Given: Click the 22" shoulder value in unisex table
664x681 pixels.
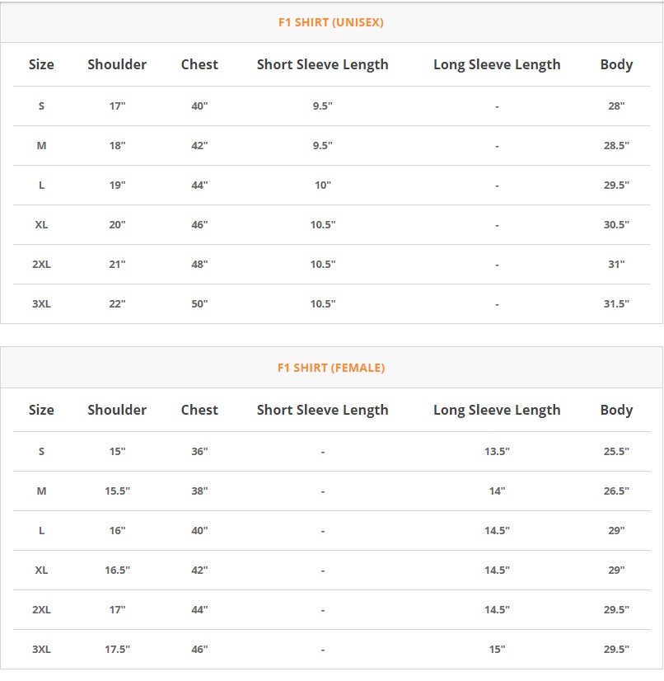Looking at the screenshot, I should [x=117, y=303].
